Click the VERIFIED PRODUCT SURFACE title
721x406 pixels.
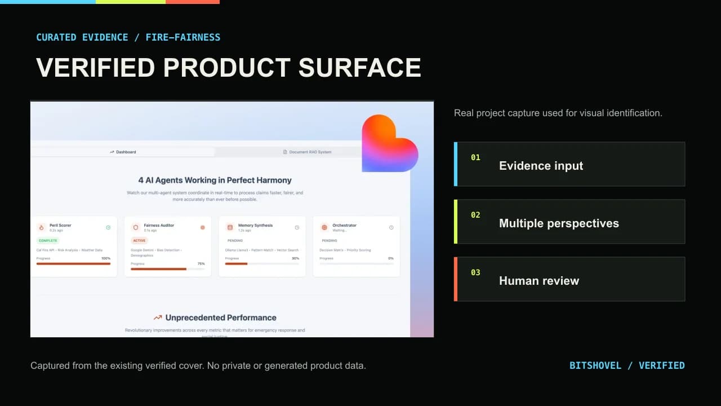(x=229, y=67)
